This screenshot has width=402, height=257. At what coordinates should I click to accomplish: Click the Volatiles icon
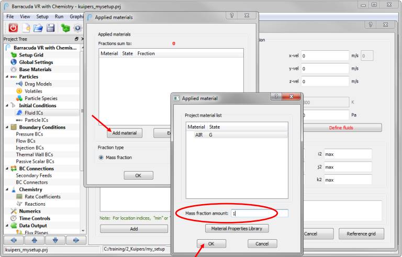pyautogui.click(x=19, y=91)
